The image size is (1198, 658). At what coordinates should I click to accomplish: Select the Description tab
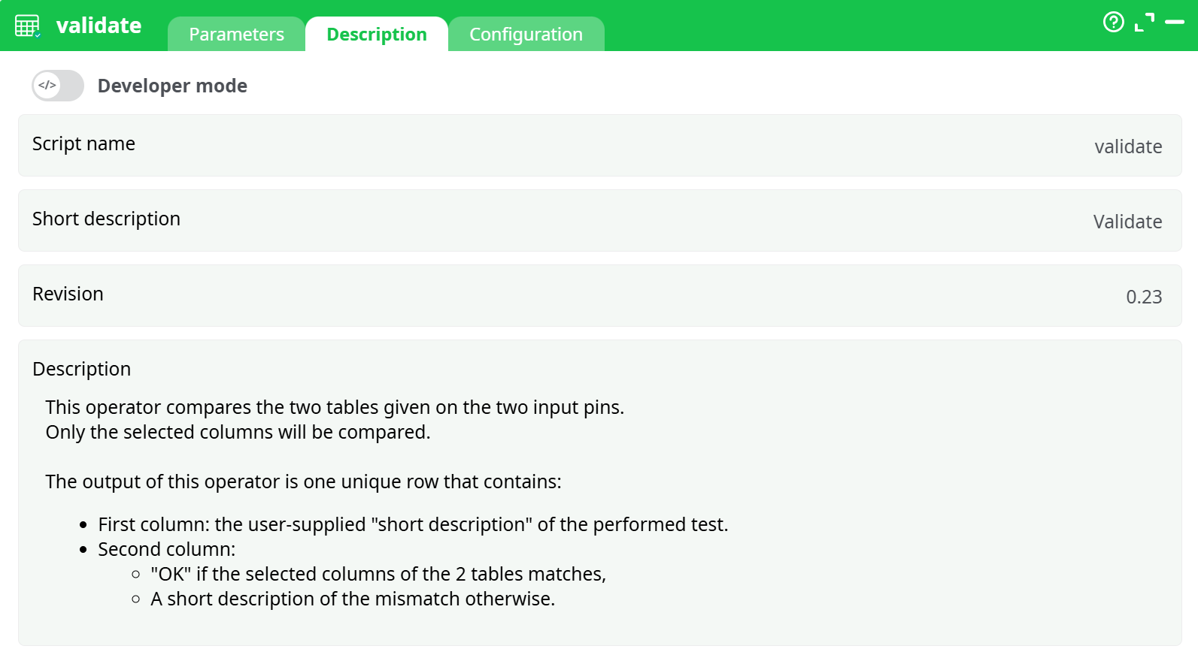[376, 34]
